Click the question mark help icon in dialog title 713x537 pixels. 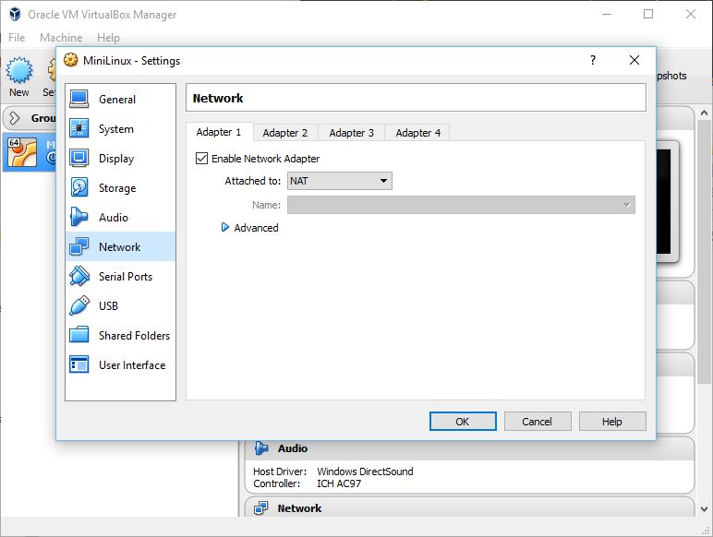pyautogui.click(x=593, y=60)
